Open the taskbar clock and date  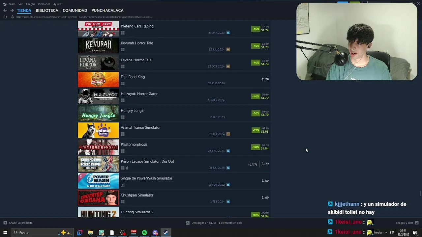[403, 233]
